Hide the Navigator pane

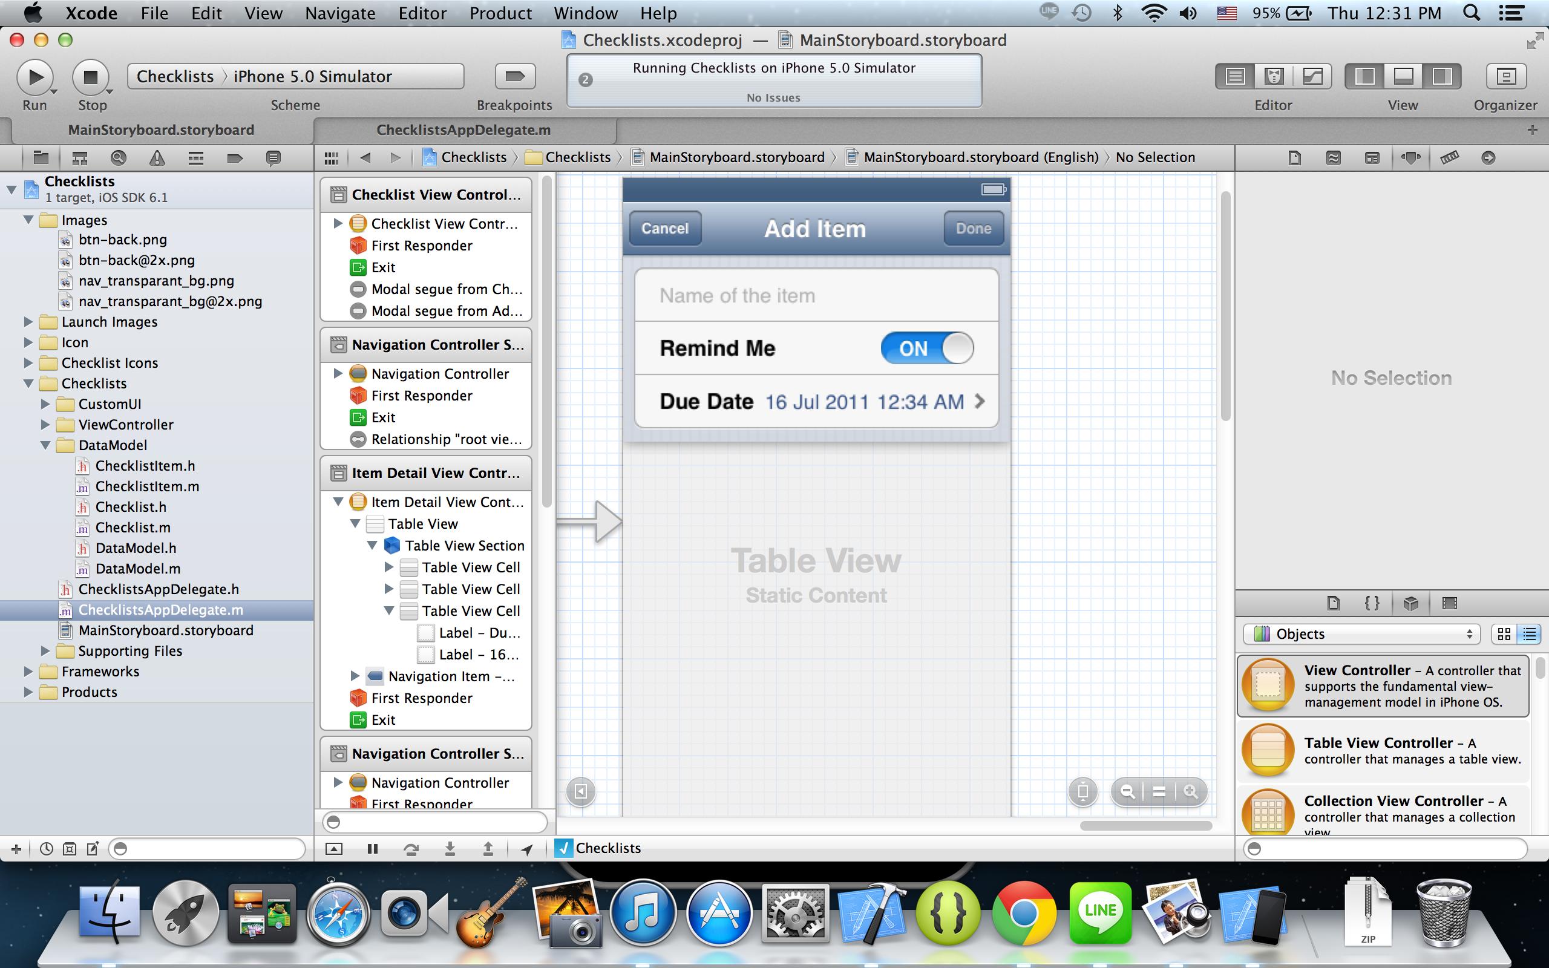click(1364, 77)
